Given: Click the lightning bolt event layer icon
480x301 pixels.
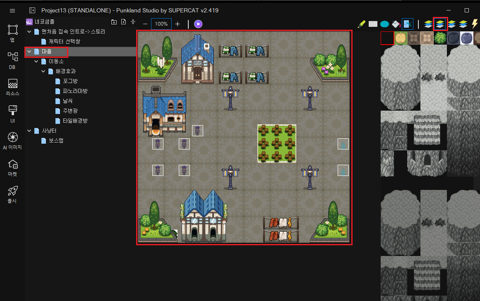Looking at the screenshot, I should point(475,24).
